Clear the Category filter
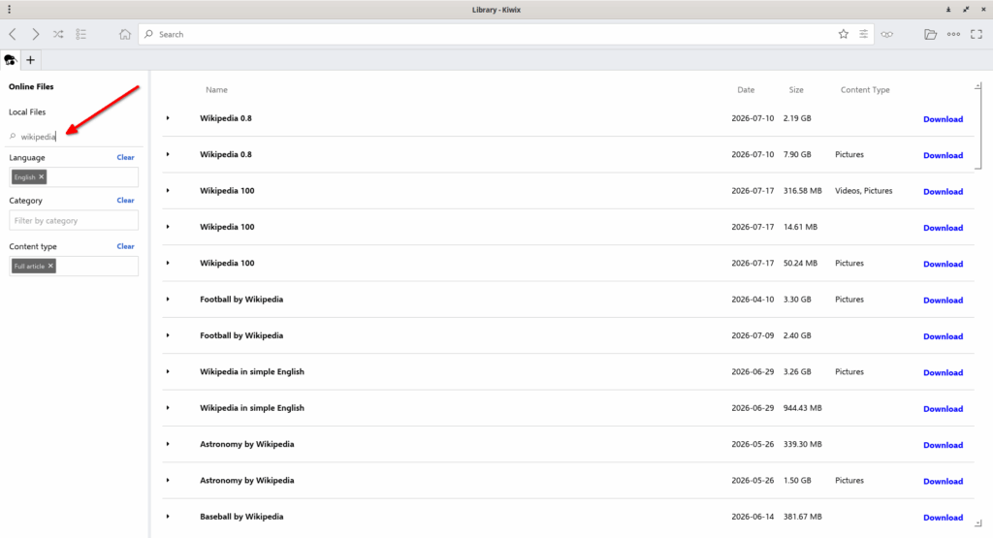Viewport: 993px width, 538px height. 125,200
